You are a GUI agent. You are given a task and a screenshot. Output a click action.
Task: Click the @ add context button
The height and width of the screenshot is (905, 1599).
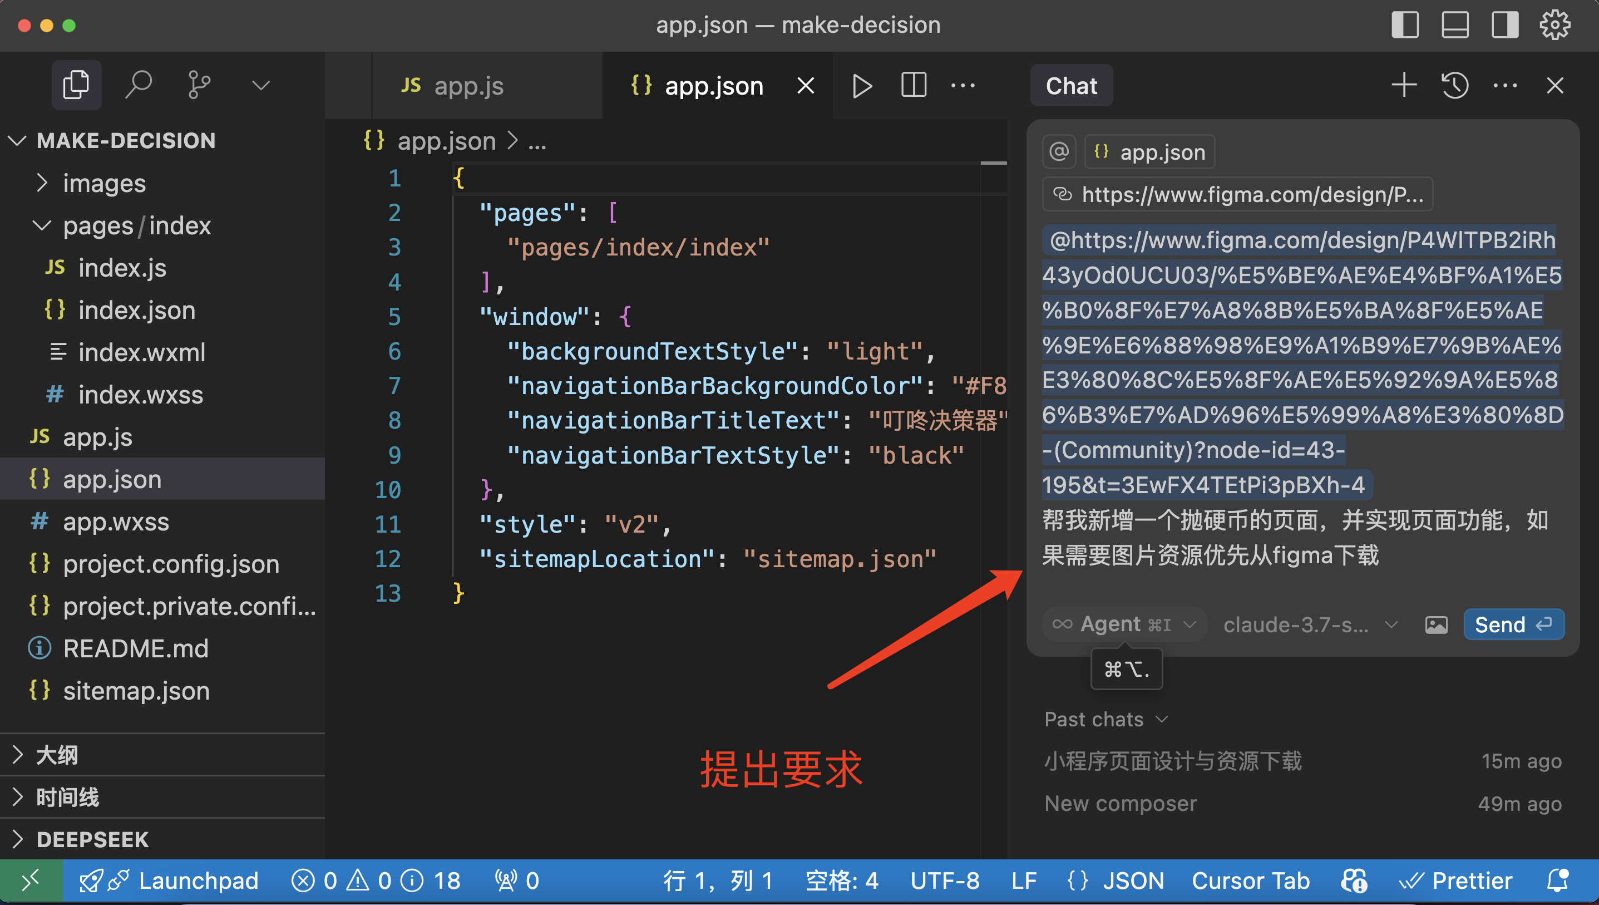click(x=1059, y=151)
